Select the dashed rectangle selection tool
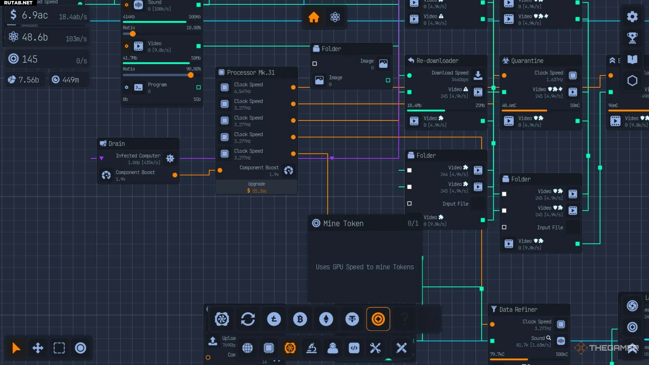649x365 pixels. click(59, 348)
